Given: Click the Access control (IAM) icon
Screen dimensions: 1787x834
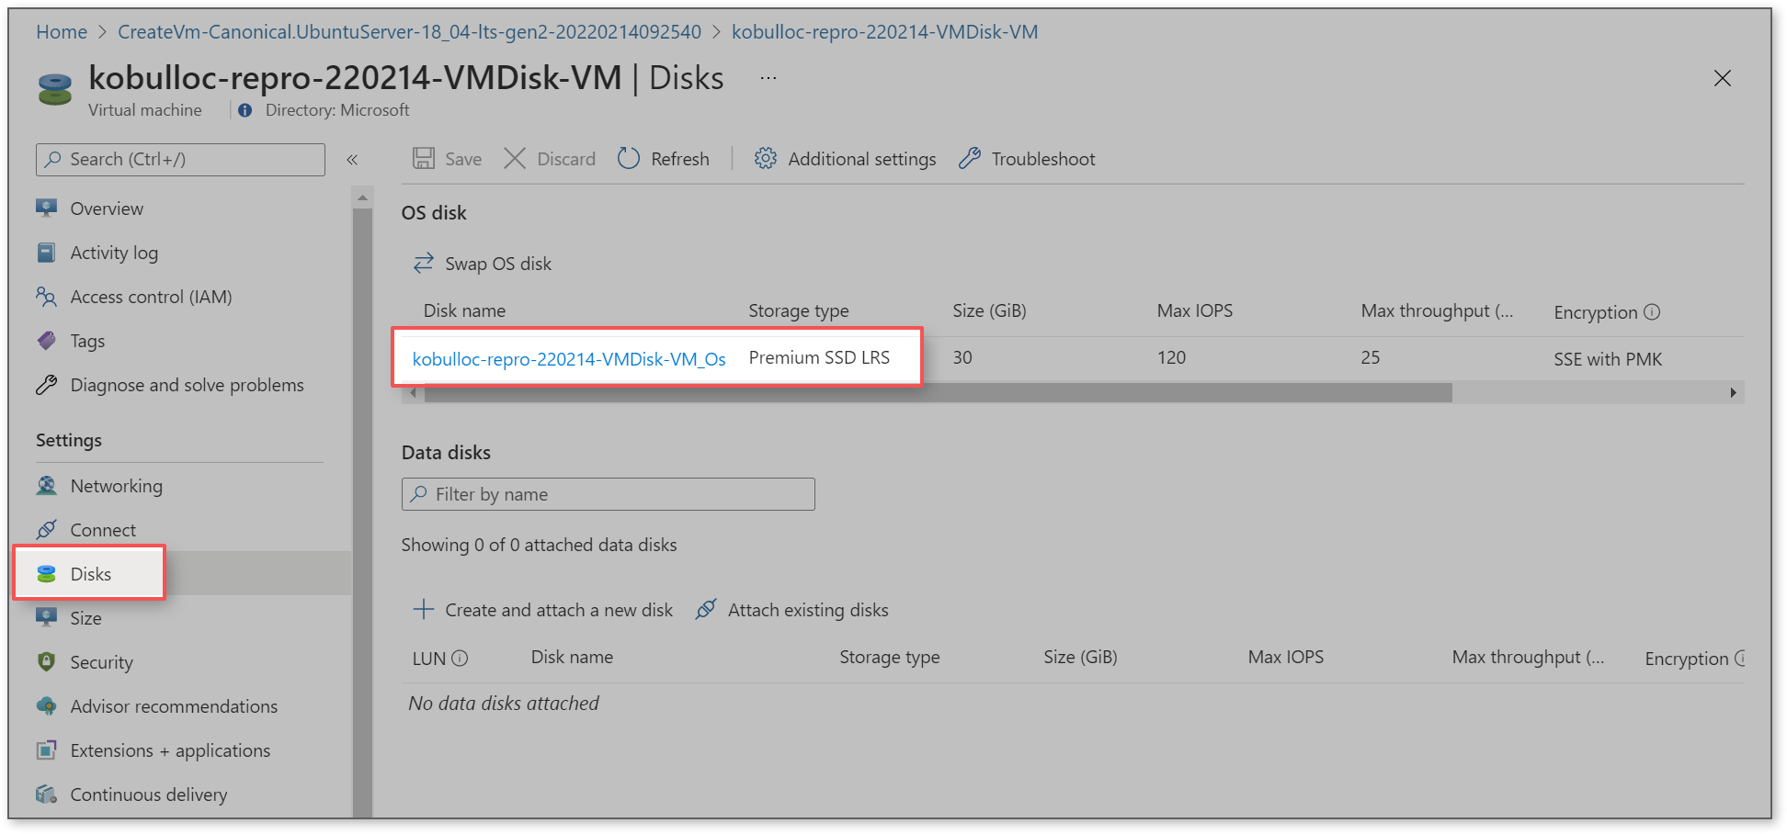Looking at the screenshot, I should [47, 296].
